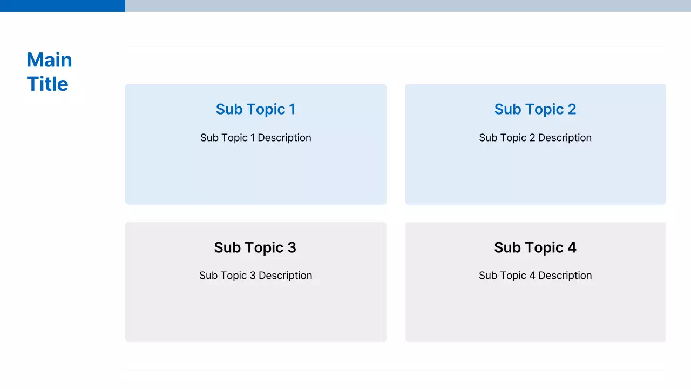
Task: Select the thin divider line below the cards
Action: [x=395, y=371]
